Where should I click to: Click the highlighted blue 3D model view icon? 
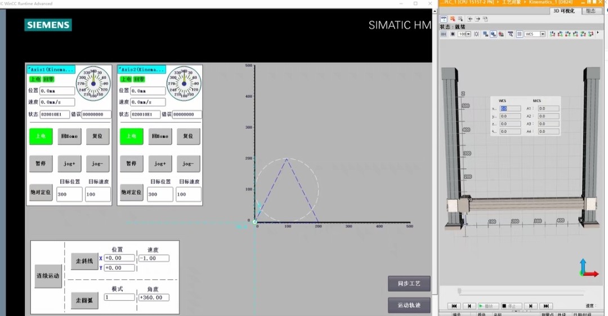(x=493, y=34)
